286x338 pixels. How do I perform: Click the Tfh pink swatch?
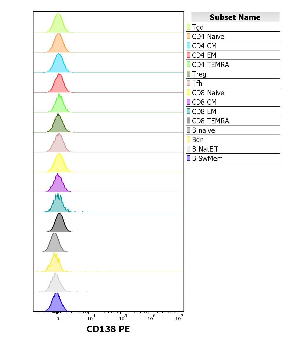coord(189,83)
